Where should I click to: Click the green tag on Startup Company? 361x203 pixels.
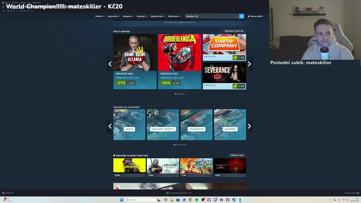point(235,58)
